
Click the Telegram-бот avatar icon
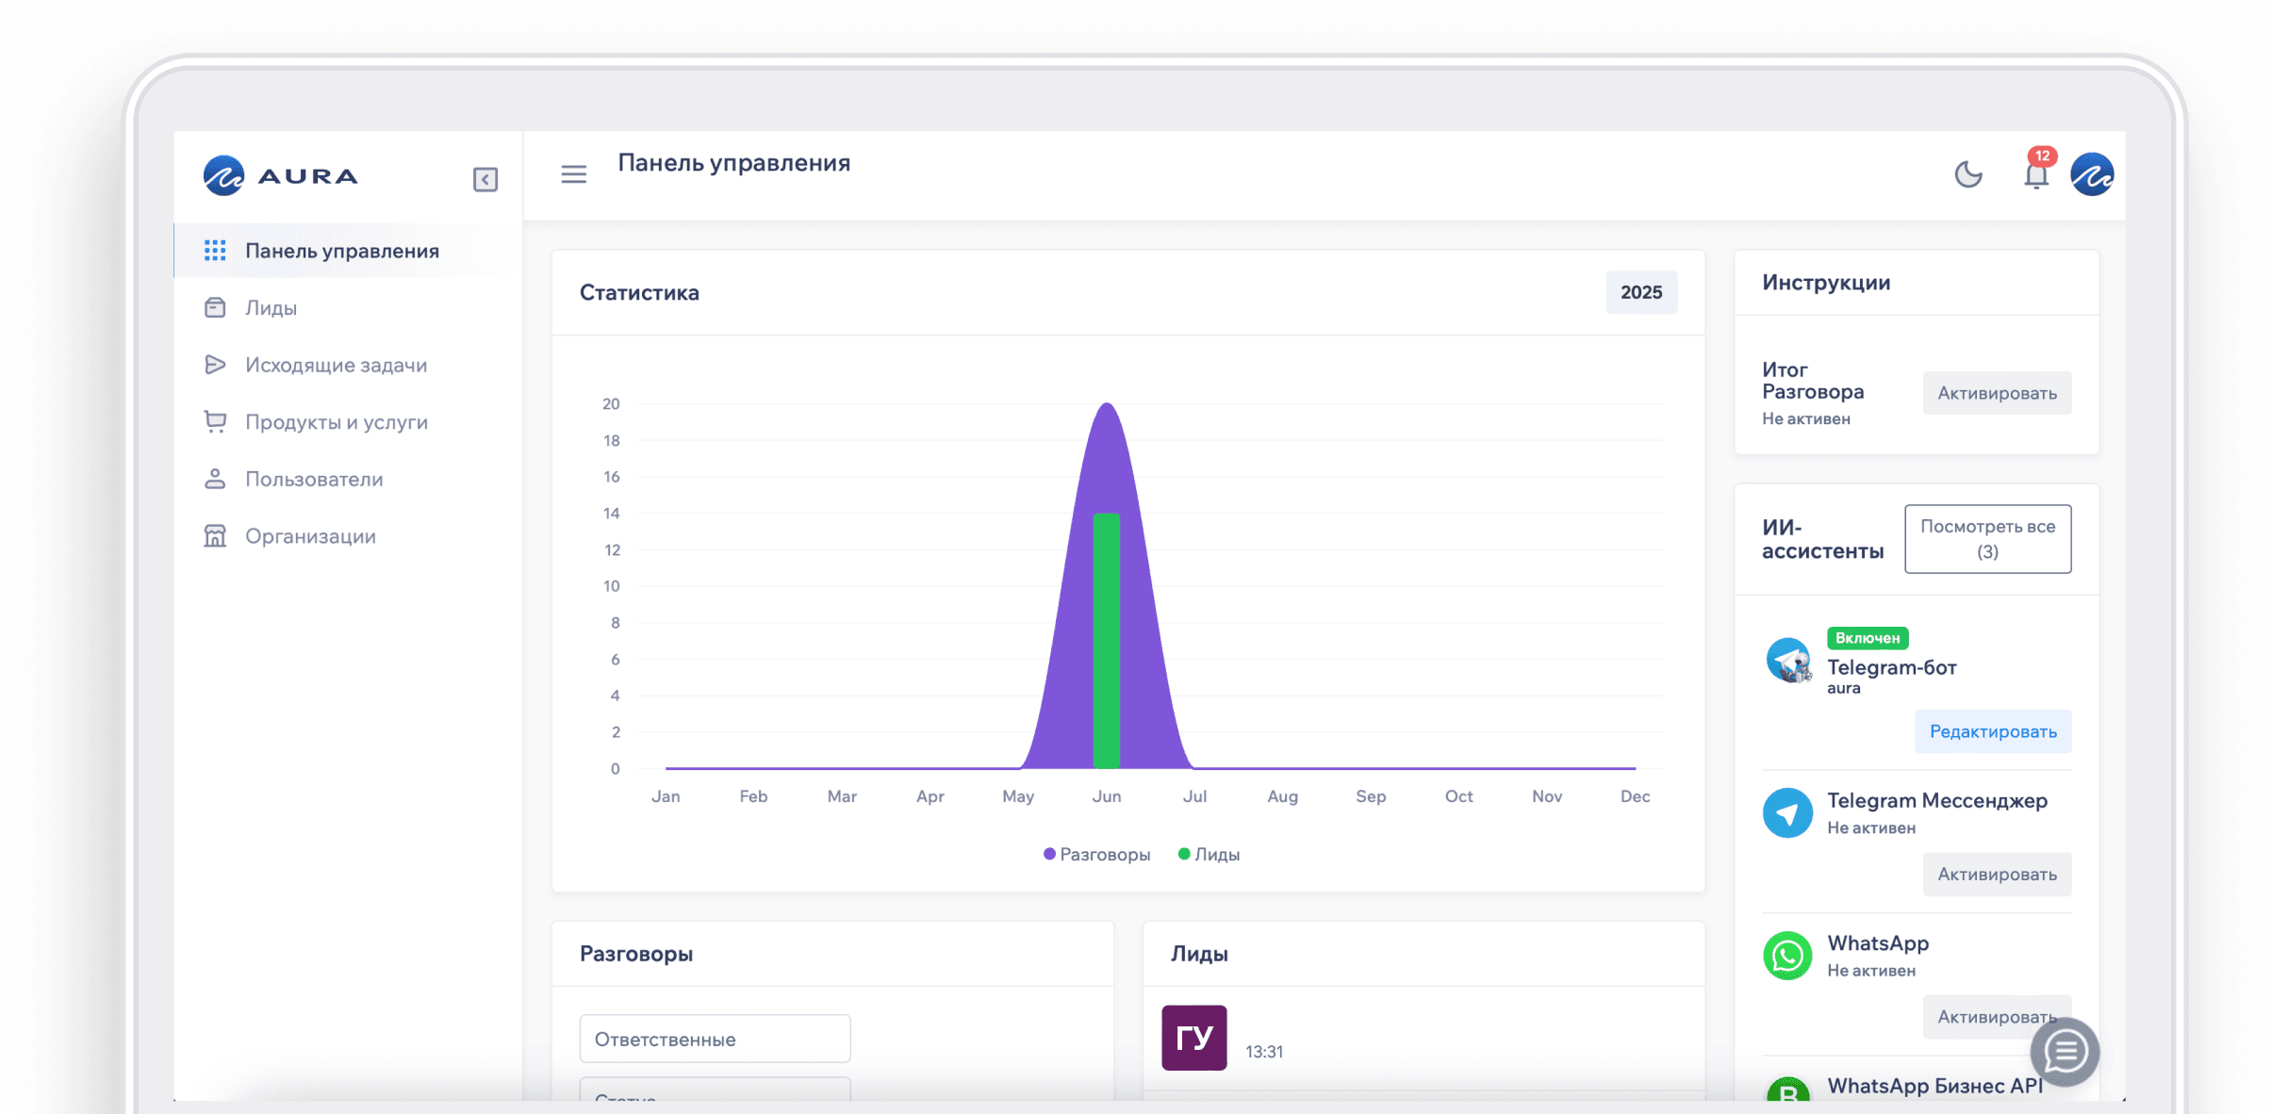1787,661
